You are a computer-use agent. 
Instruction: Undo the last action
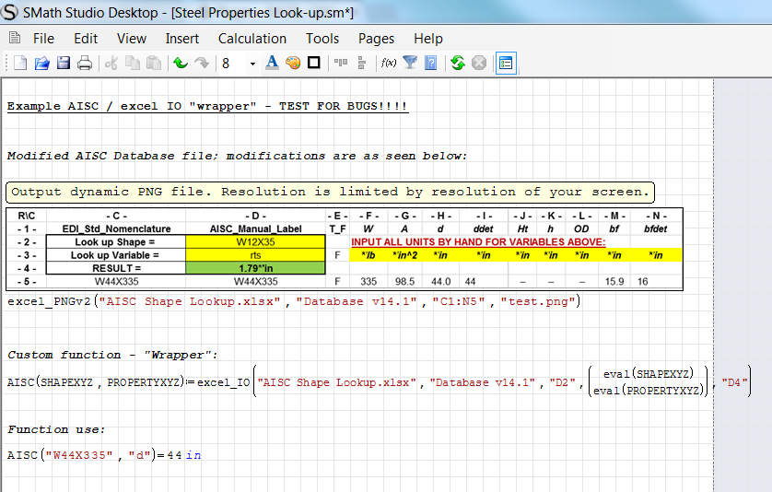[179, 63]
